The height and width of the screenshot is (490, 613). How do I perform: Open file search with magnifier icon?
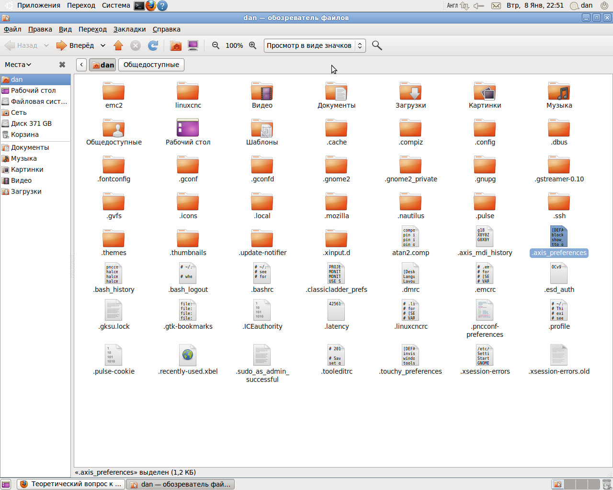pos(377,45)
